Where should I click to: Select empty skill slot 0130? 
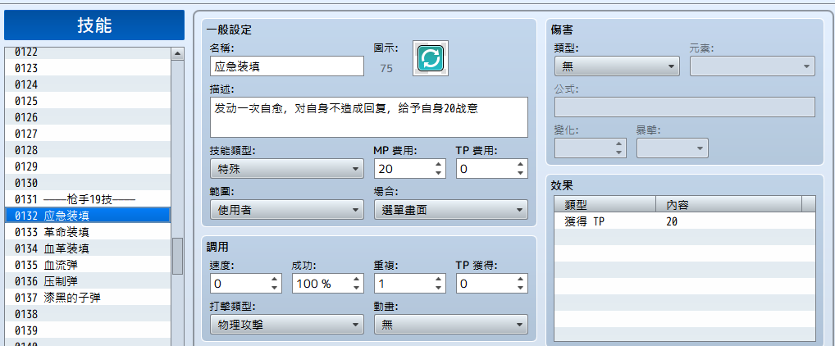click(87, 183)
